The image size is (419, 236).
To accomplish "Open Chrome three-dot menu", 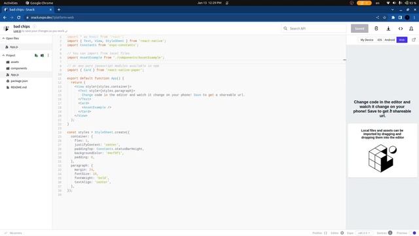I will (414, 18).
